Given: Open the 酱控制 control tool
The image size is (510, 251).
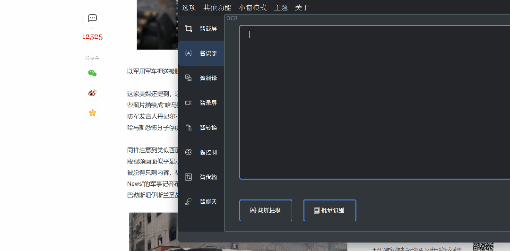Looking at the screenshot, I should pyautogui.click(x=201, y=152).
